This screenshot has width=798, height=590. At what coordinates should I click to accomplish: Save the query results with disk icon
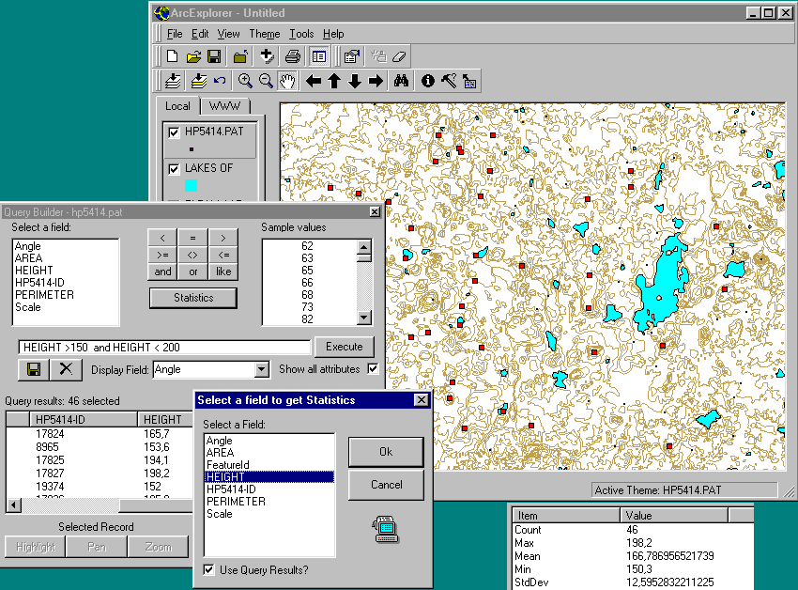pos(33,369)
